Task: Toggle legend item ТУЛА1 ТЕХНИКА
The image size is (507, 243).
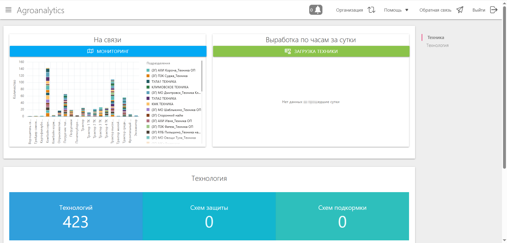Action: point(164,82)
